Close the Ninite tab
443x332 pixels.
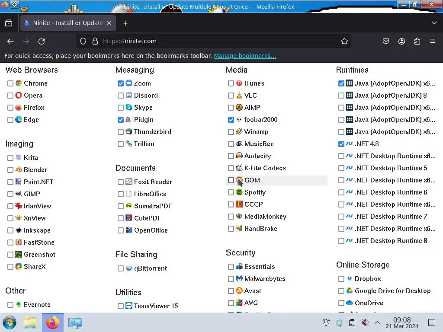point(109,23)
